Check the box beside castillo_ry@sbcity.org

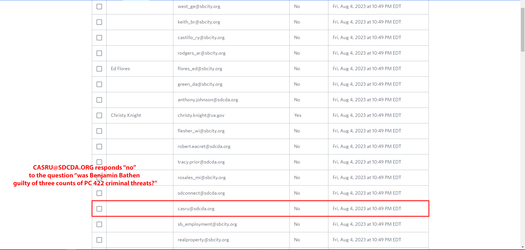pos(99,38)
